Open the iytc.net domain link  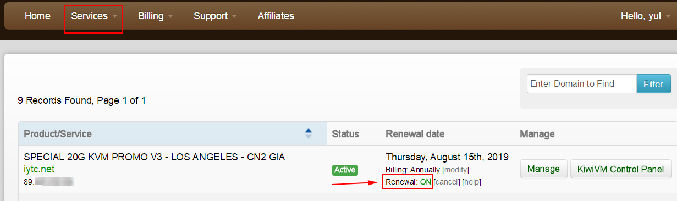39,169
